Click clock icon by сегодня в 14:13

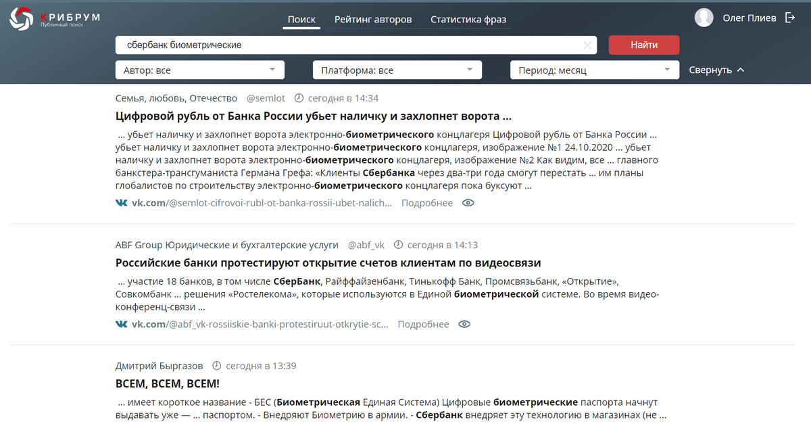(x=398, y=245)
